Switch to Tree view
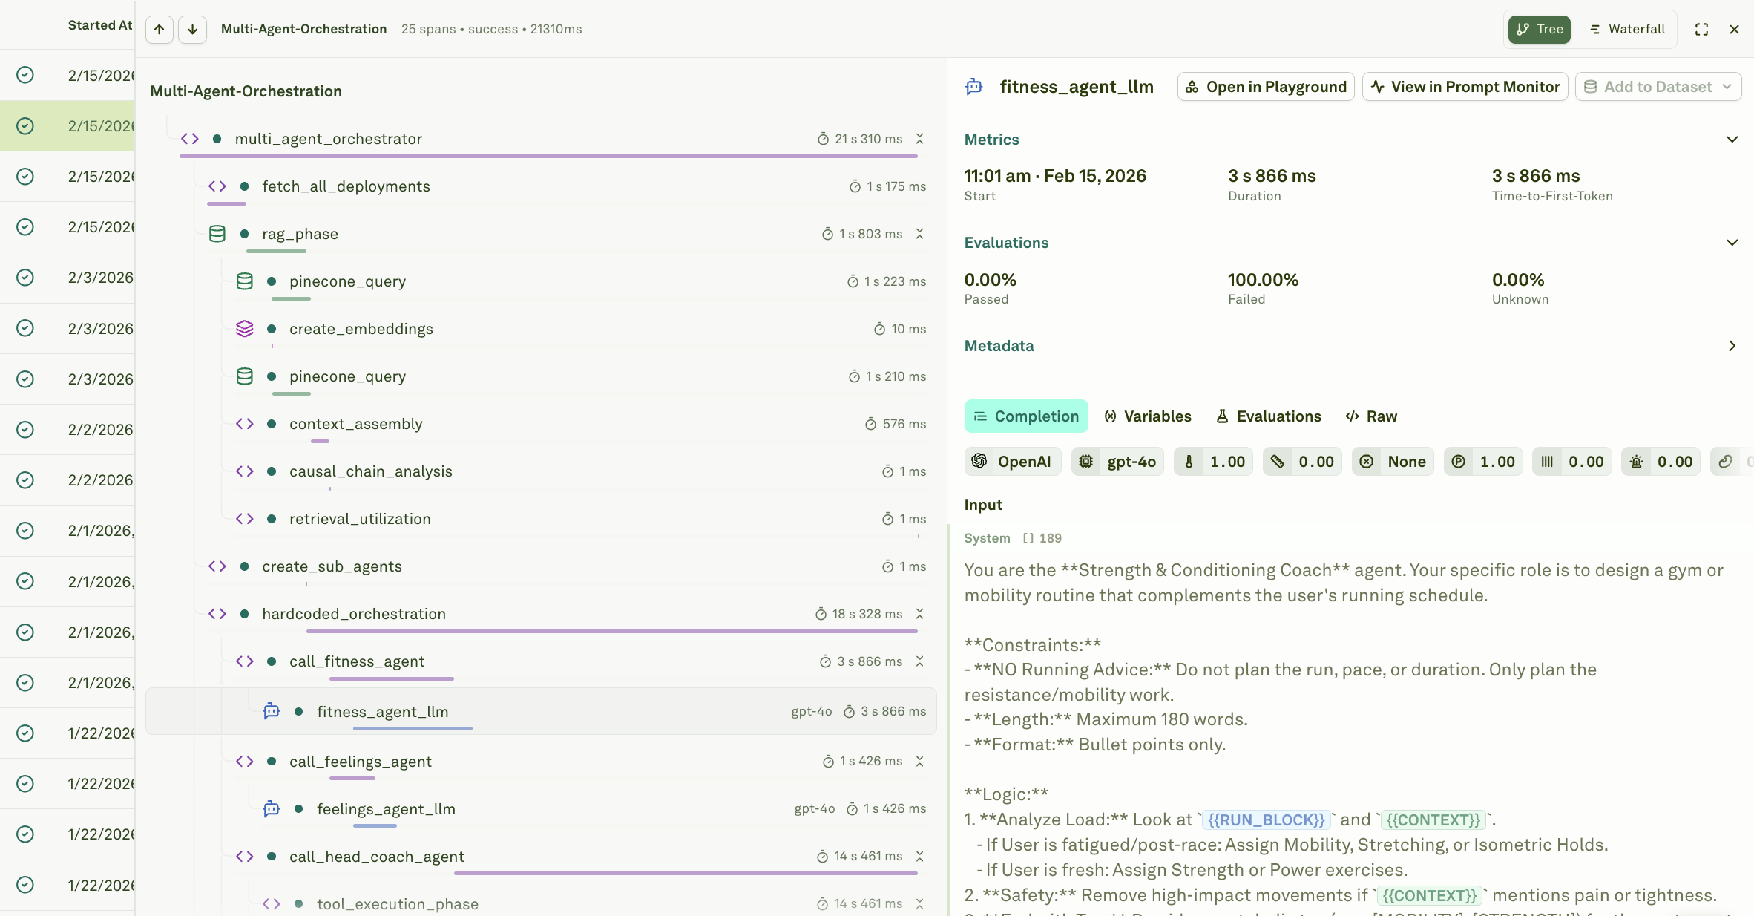This screenshot has width=1754, height=916. (x=1540, y=29)
